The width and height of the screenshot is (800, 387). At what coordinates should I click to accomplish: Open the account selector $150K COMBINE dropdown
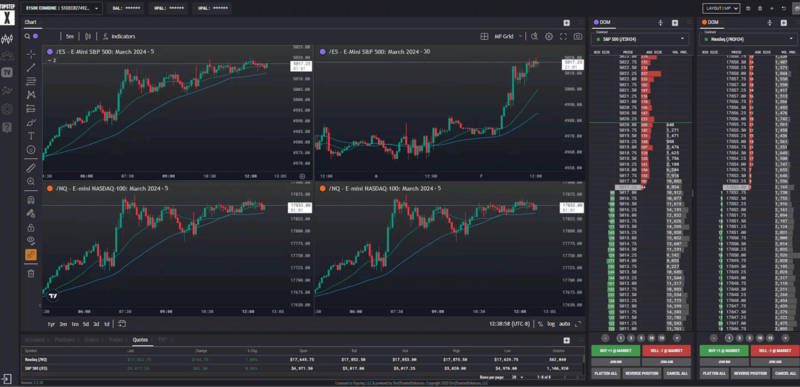click(62, 8)
